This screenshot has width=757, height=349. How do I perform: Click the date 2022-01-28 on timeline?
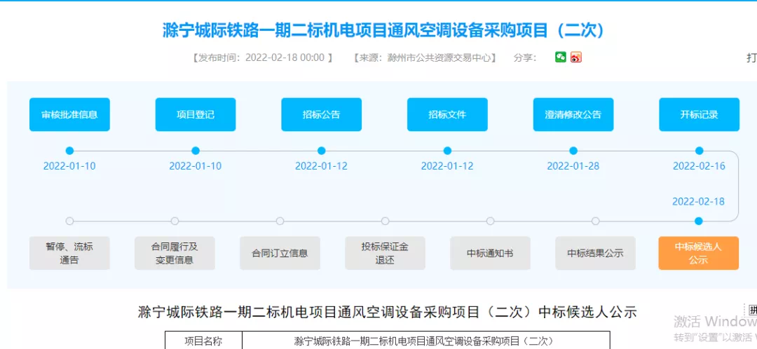tap(573, 166)
